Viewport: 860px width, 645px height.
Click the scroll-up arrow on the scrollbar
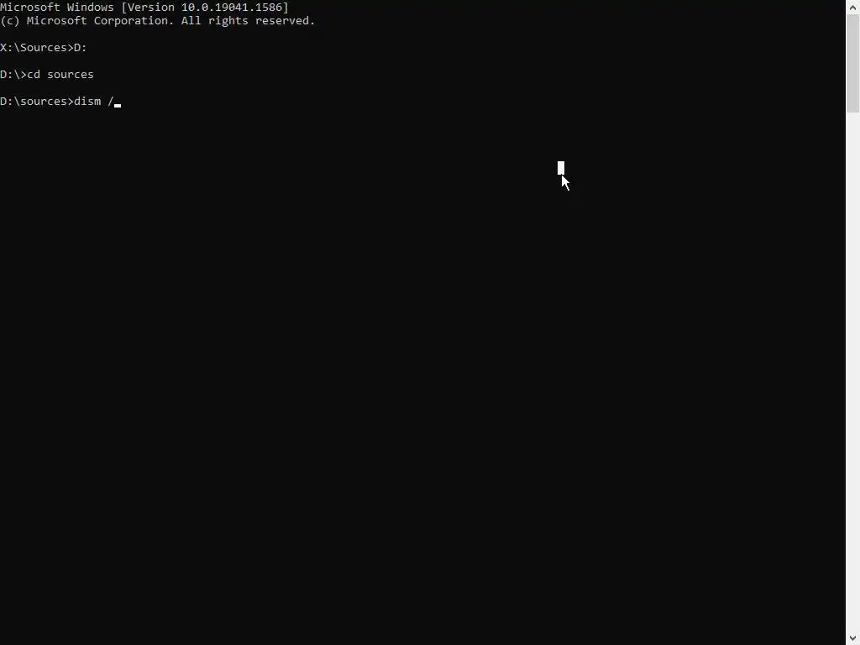coord(853,7)
